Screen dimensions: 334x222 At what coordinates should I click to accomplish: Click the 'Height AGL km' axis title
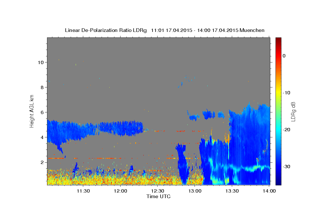[32, 111]
